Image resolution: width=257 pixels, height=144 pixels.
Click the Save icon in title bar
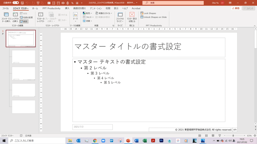(22, 3)
